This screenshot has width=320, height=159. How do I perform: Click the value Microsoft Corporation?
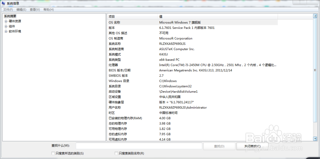coord(176,38)
